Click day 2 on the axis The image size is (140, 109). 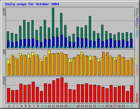coord(13,106)
